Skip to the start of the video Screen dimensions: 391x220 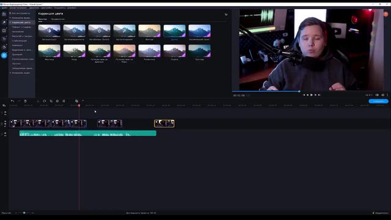coord(304,95)
